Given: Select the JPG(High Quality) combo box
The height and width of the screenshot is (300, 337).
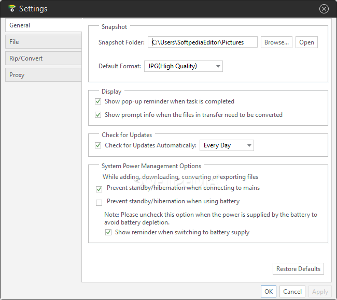Looking at the screenshot, I should click(184, 66).
